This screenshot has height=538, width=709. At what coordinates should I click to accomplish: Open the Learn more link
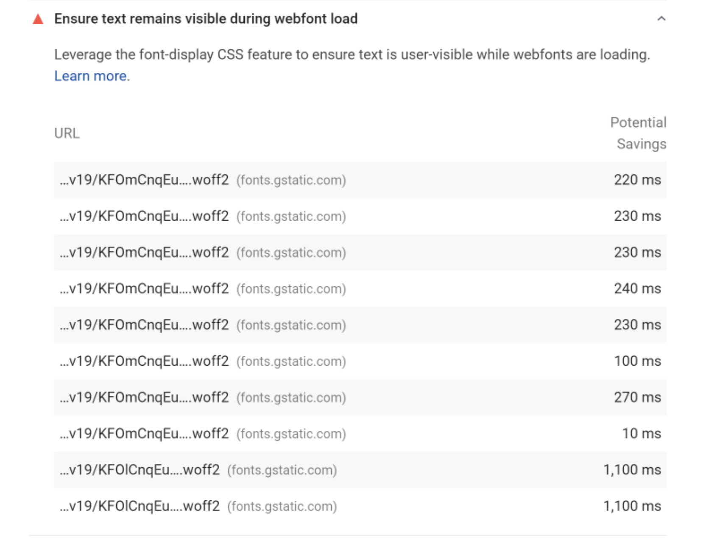click(x=90, y=75)
